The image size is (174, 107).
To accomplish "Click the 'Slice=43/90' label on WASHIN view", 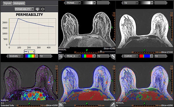I will (x=52, y=105).
